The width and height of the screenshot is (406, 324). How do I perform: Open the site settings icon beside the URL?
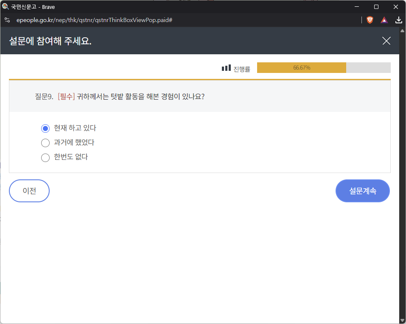coord(7,20)
